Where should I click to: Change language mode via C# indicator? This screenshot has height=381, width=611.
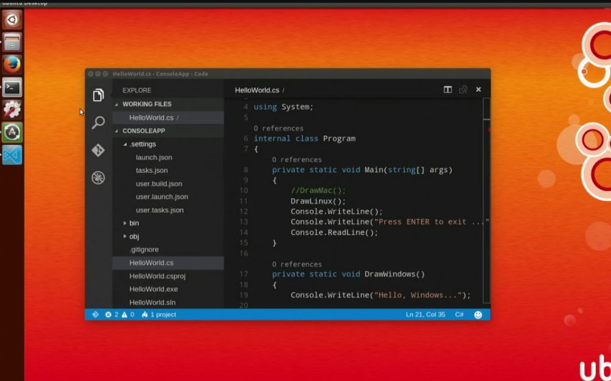click(459, 314)
